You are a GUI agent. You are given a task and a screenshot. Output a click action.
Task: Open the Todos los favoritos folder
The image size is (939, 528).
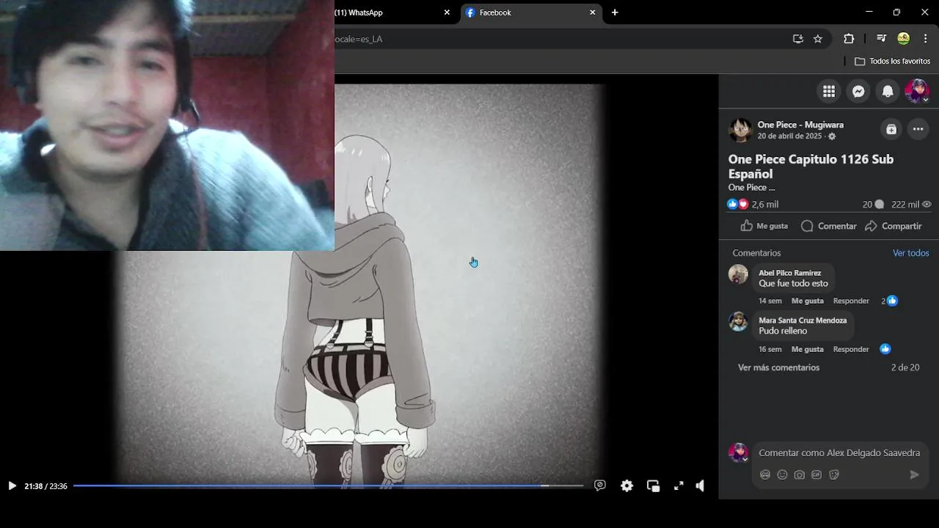893,62
